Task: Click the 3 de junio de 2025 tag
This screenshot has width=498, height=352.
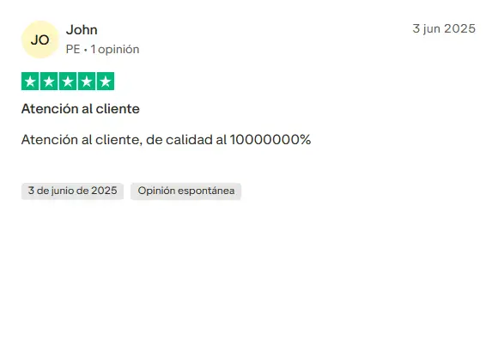Action: coord(72,191)
